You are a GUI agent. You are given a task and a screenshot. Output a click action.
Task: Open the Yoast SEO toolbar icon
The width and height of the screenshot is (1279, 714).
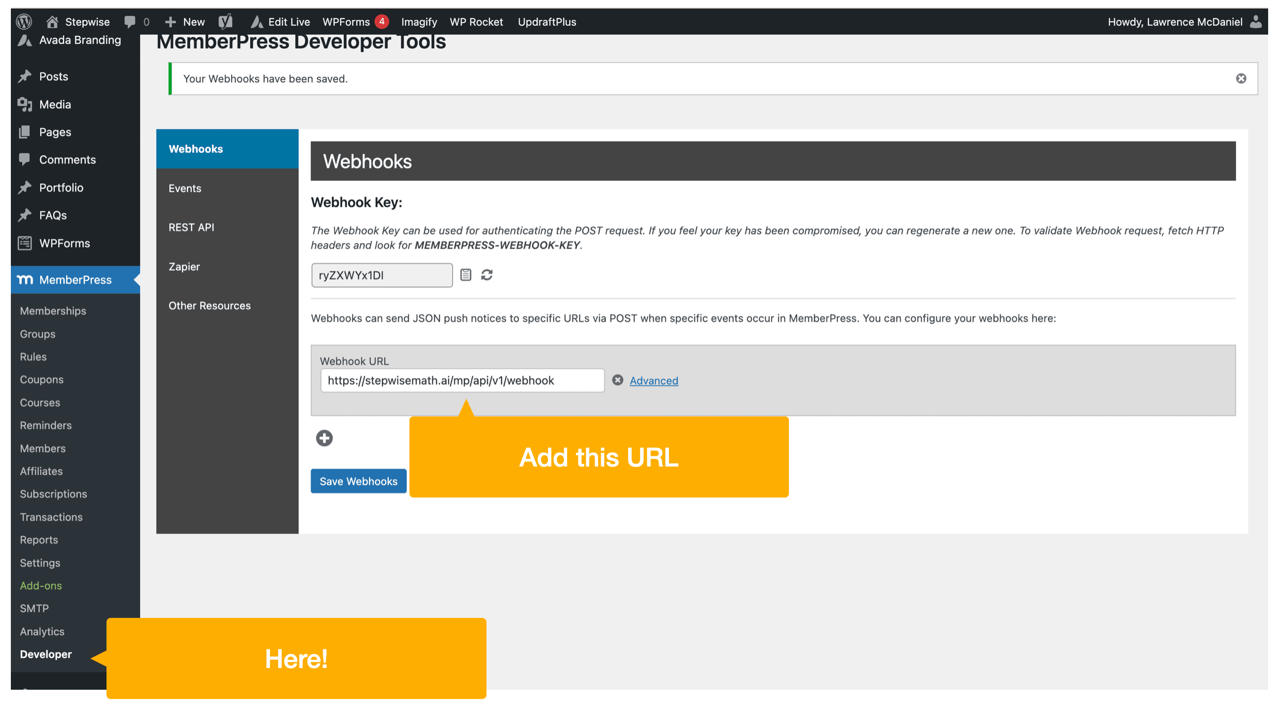(x=225, y=21)
